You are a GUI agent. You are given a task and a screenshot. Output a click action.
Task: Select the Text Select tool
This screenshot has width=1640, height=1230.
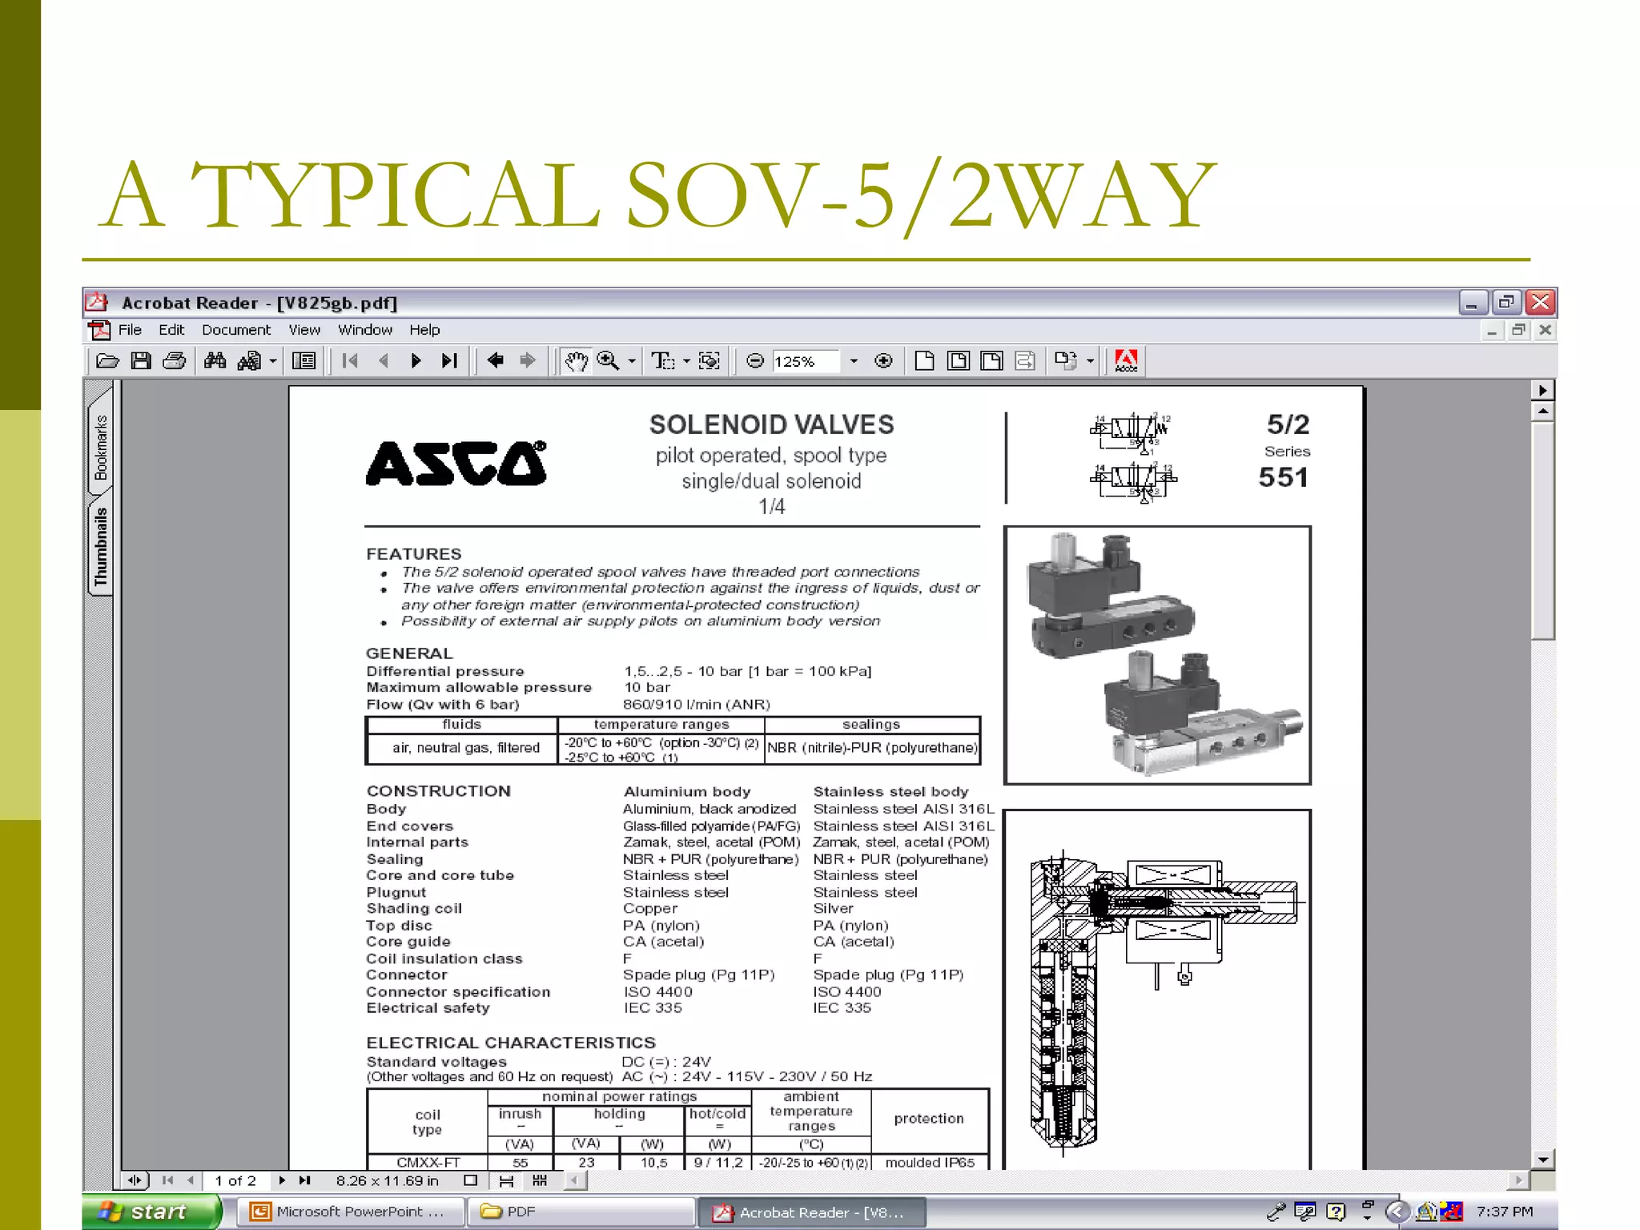[663, 361]
